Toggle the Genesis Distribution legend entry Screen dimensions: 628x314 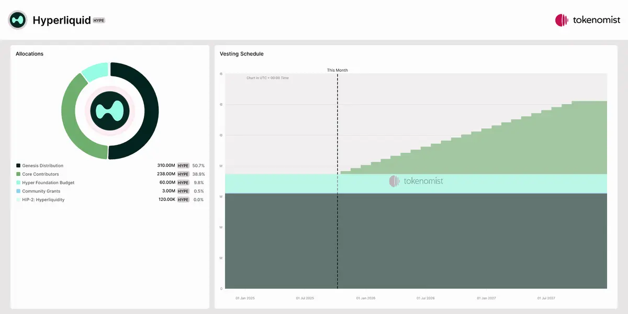coord(42,166)
